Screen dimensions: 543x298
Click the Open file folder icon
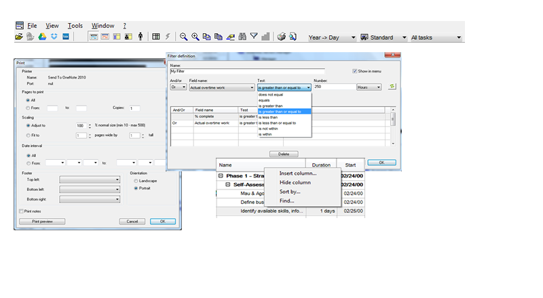pyautogui.click(x=19, y=37)
